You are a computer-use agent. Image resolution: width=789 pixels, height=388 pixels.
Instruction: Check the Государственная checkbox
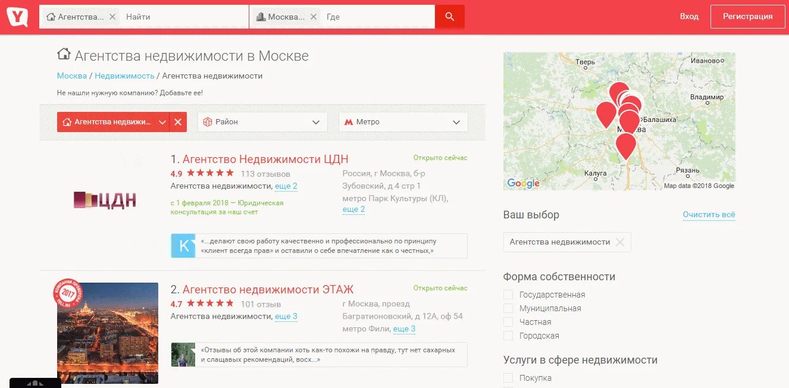508,295
